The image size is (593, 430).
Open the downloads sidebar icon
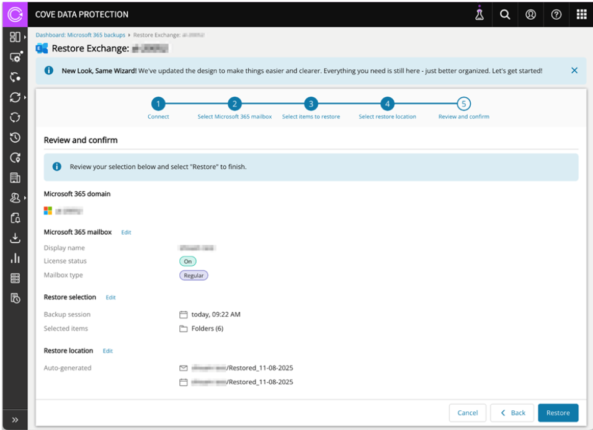click(x=15, y=238)
